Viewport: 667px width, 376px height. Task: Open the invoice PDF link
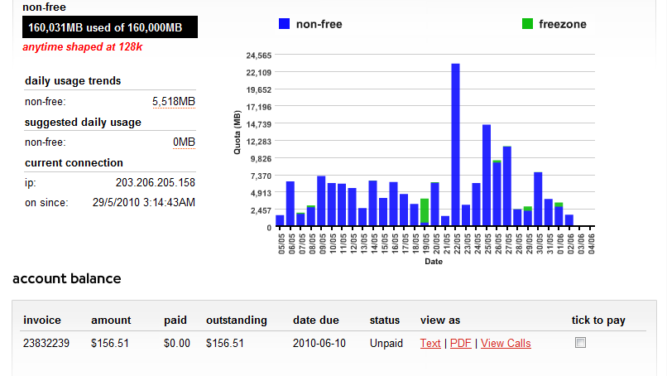(x=460, y=344)
